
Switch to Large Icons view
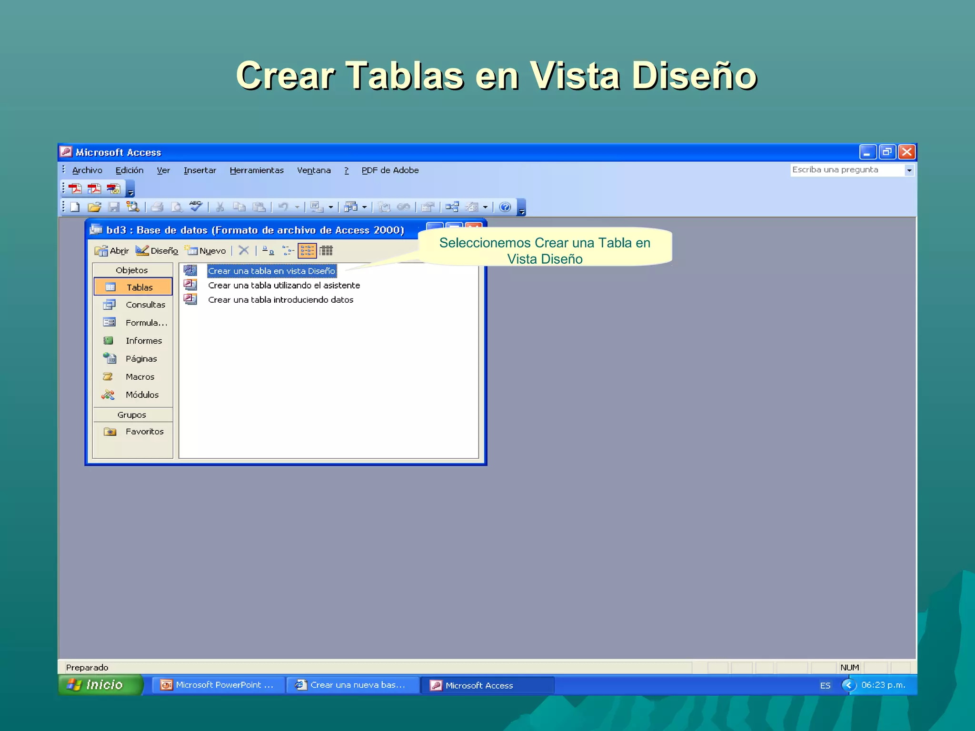point(268,250)
